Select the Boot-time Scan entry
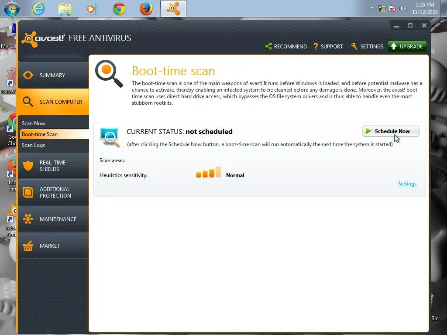 (x=54, y=134)
